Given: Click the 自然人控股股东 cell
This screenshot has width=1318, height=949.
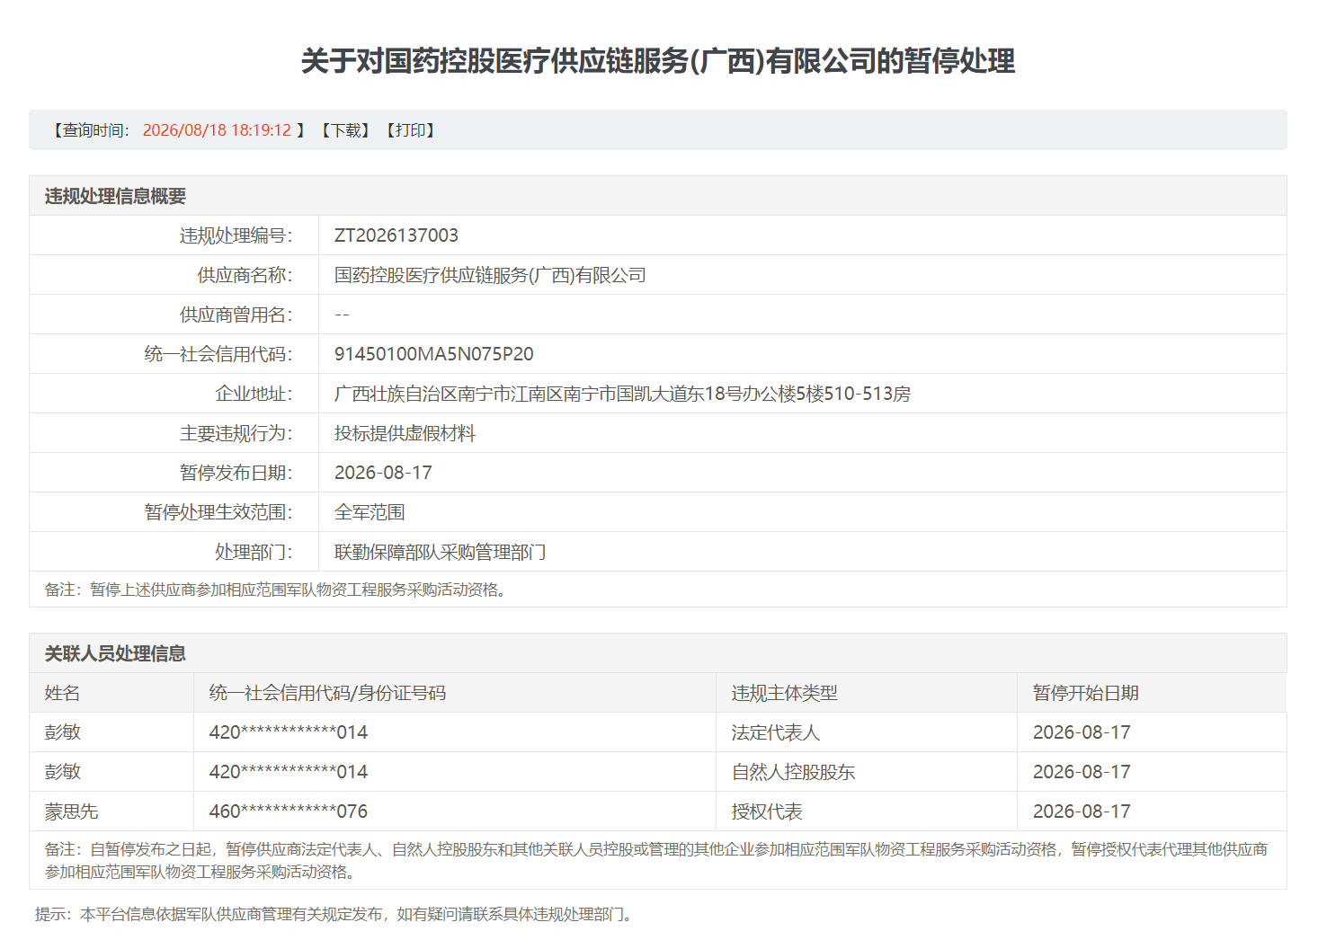Looking at the screenshot, I should [x=793, y=772].
